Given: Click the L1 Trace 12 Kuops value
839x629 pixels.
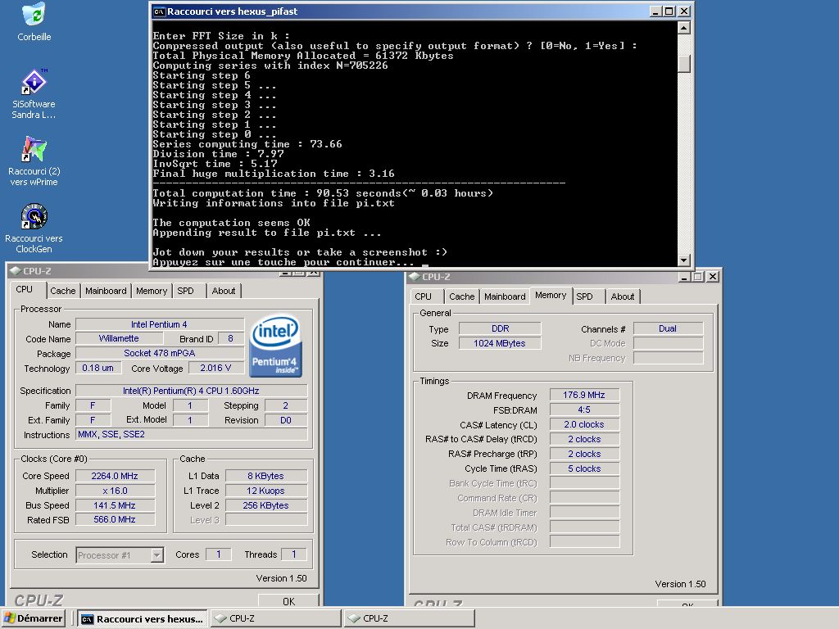Looking at the screenshot, I should [266, 491].
